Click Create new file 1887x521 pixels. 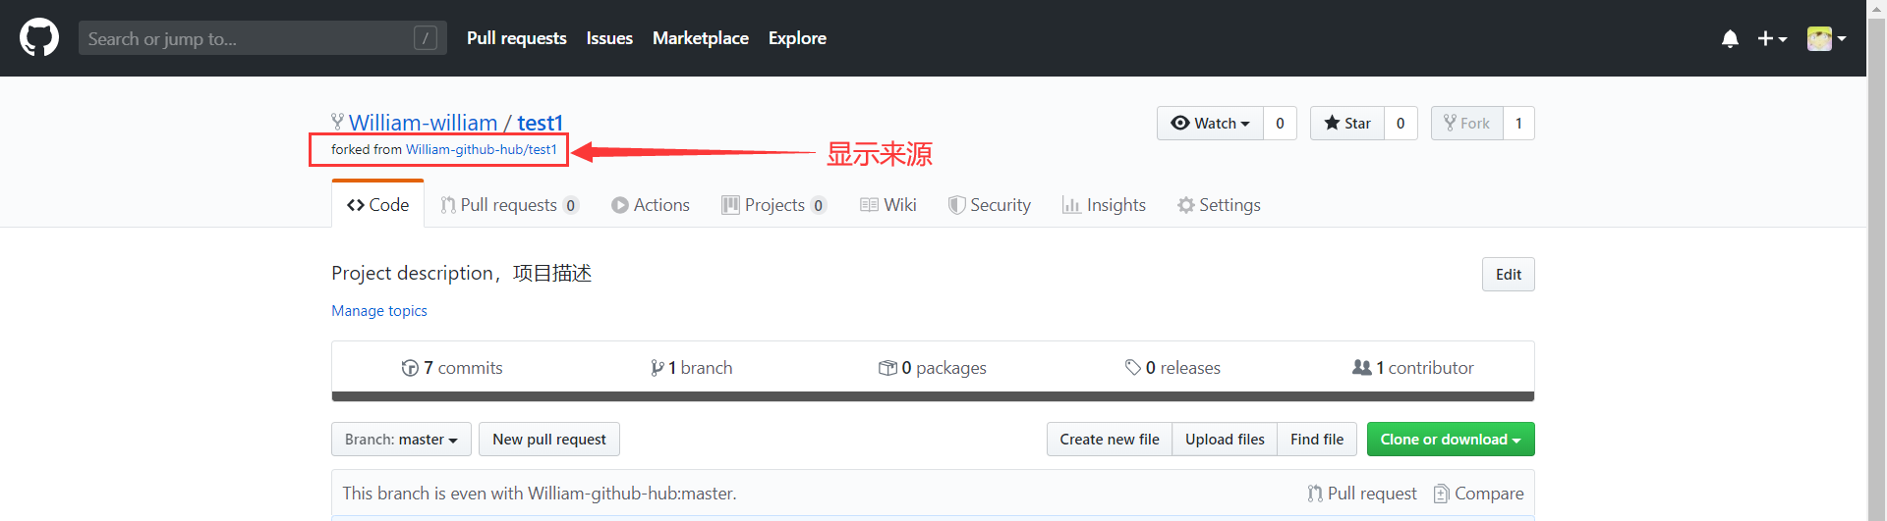(x=1110, y=439)
